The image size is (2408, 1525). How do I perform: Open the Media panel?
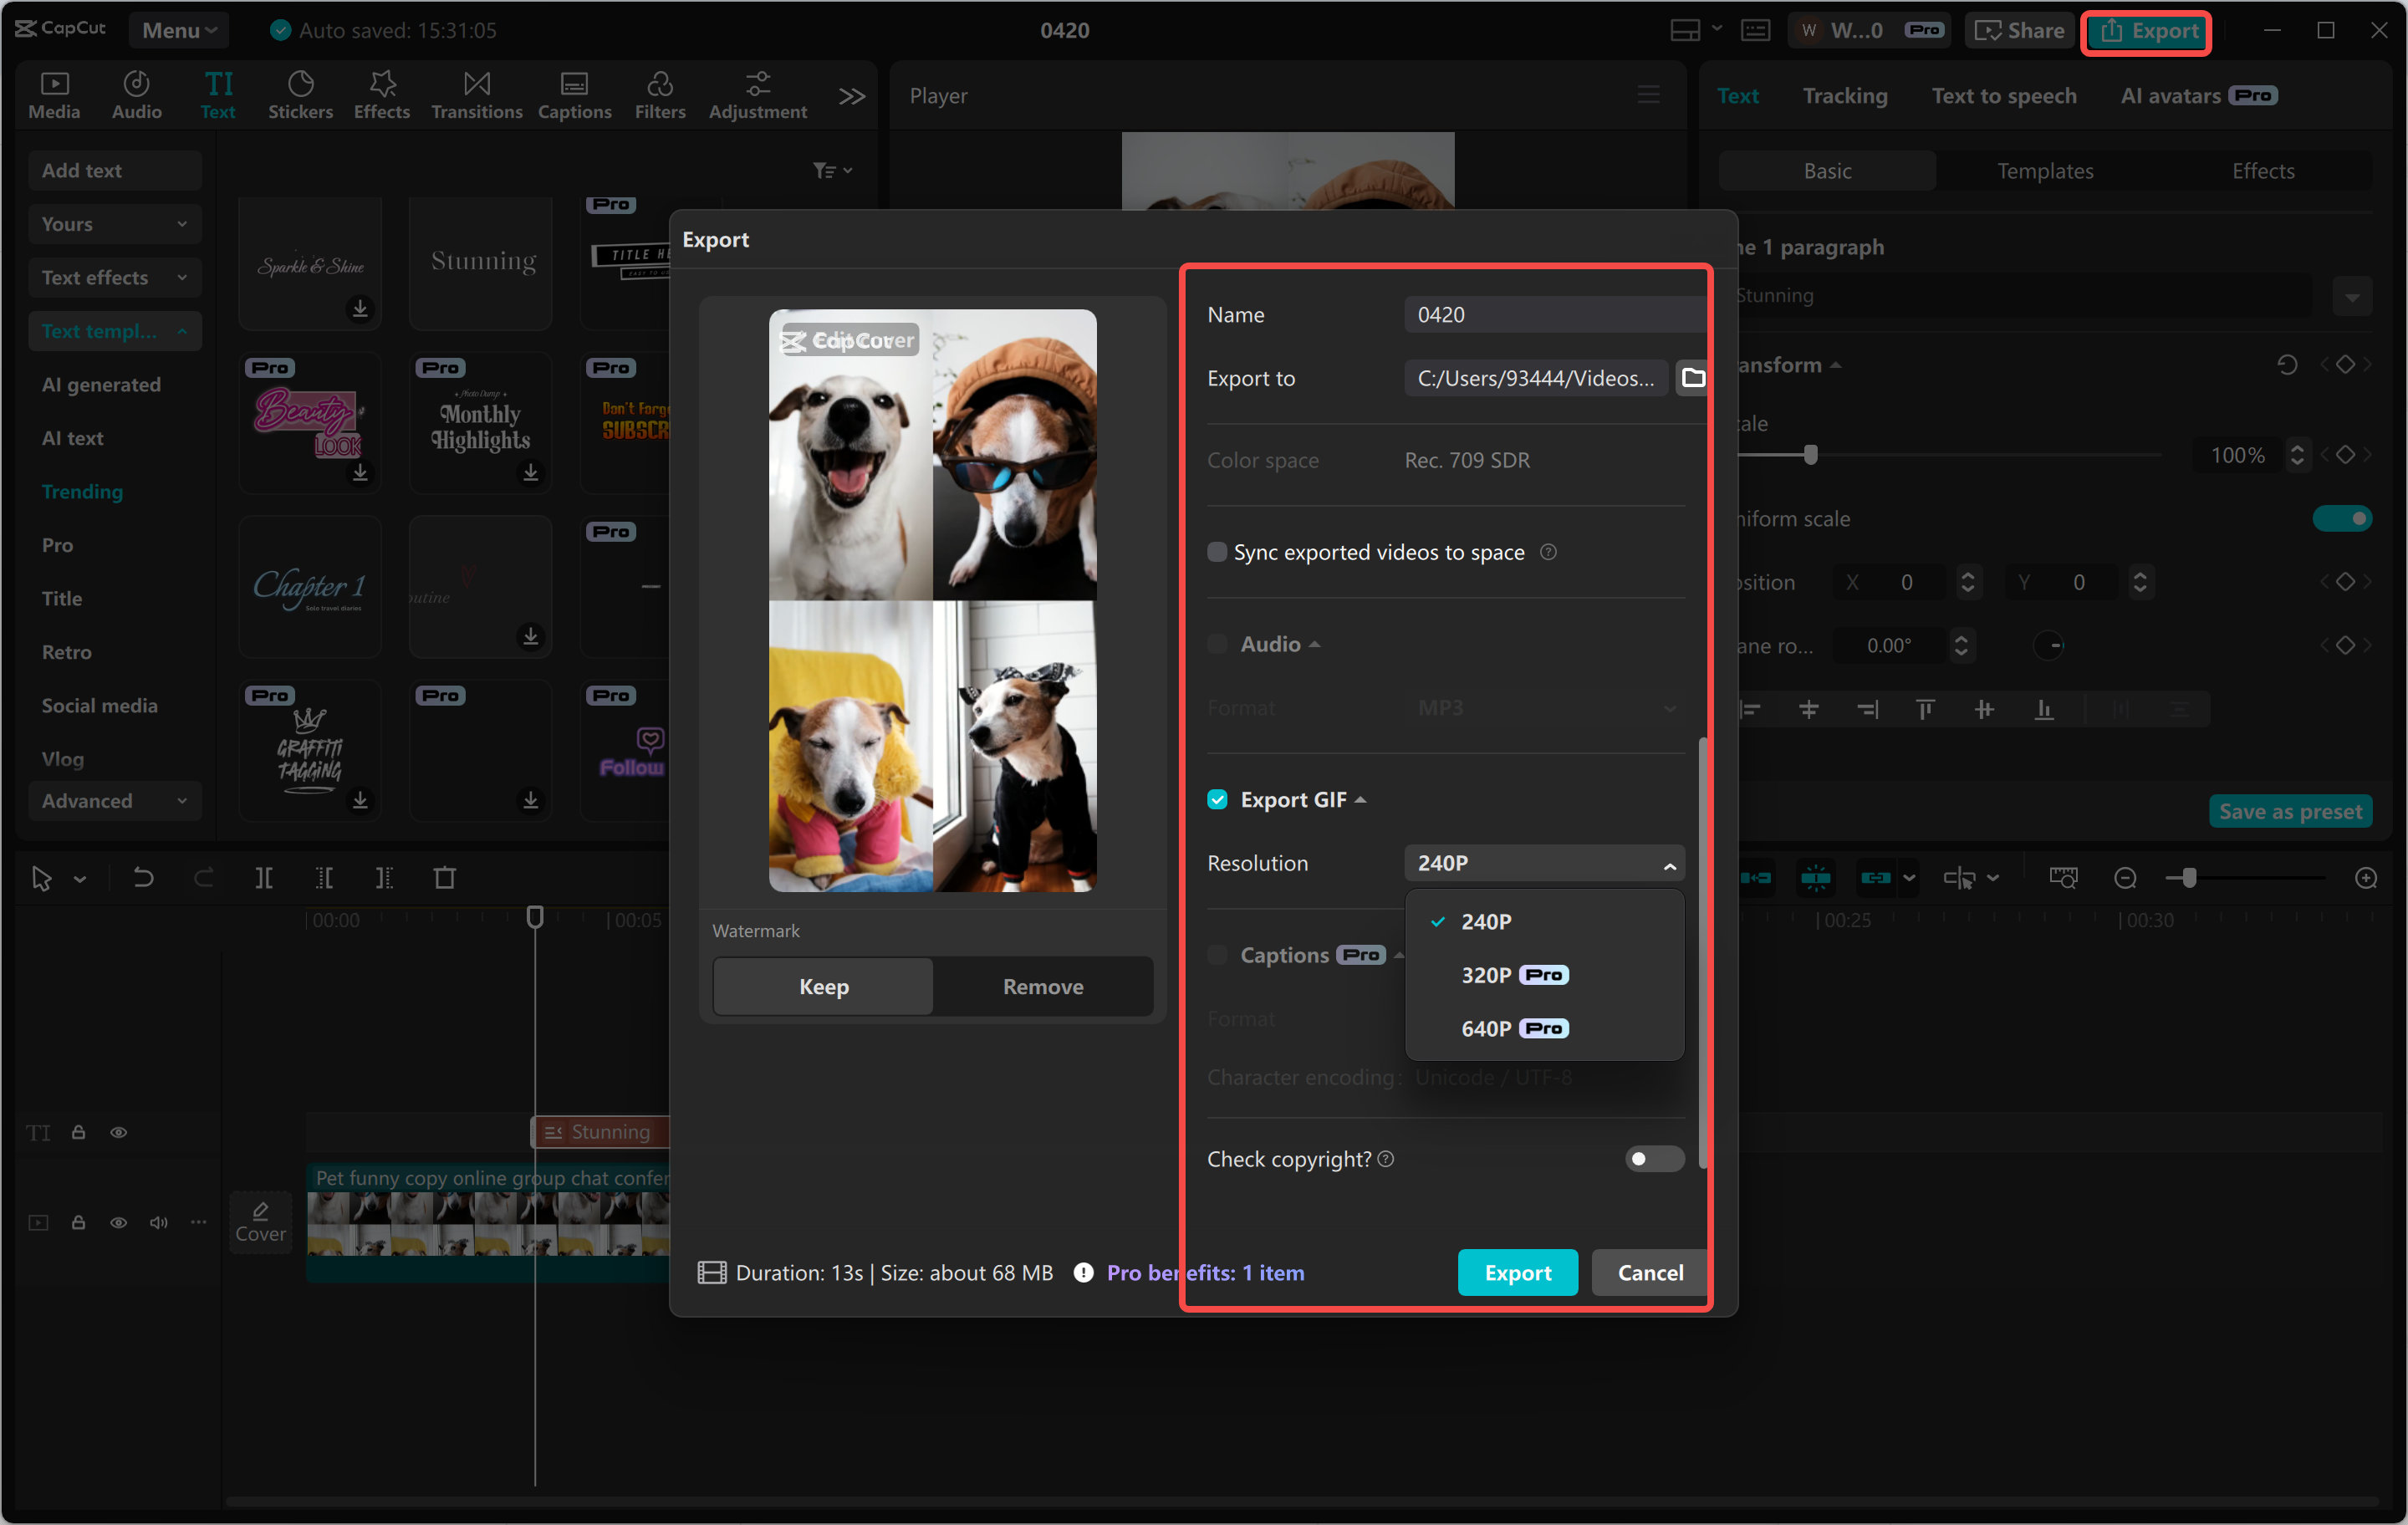pyautogui.click(x=54, y=94)
